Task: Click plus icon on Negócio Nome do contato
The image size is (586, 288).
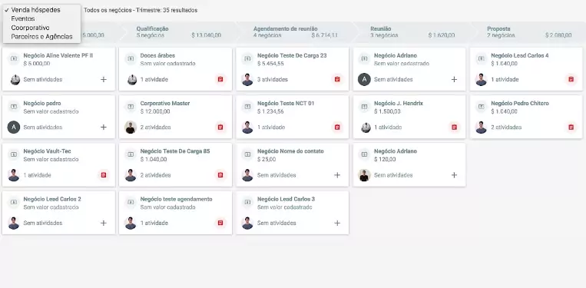Action: pyautogui.click(x=337, y=175)
